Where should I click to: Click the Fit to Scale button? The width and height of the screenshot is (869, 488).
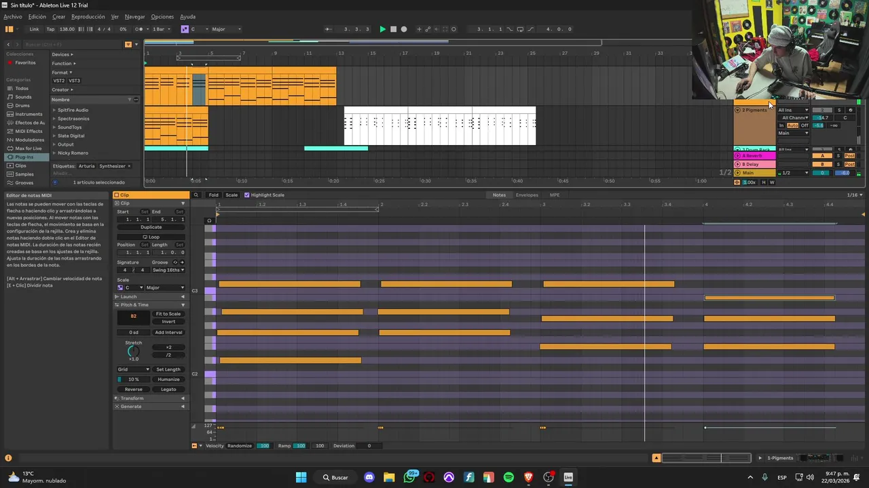click(168, 314)
